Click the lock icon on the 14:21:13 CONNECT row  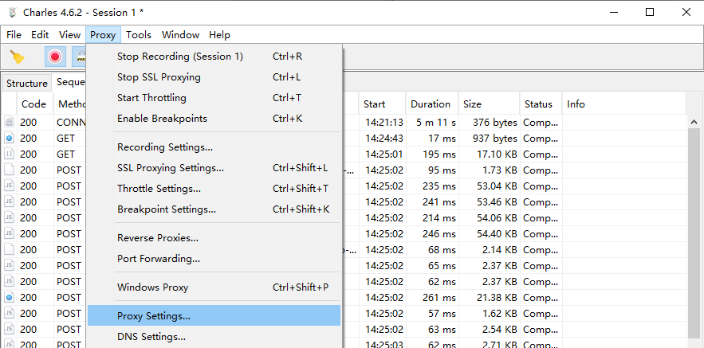point(9,122)
